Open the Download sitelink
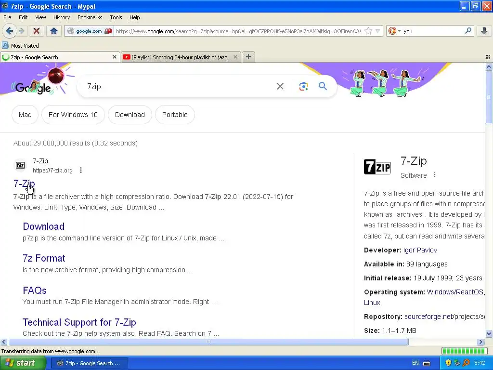 coord(44,226)
